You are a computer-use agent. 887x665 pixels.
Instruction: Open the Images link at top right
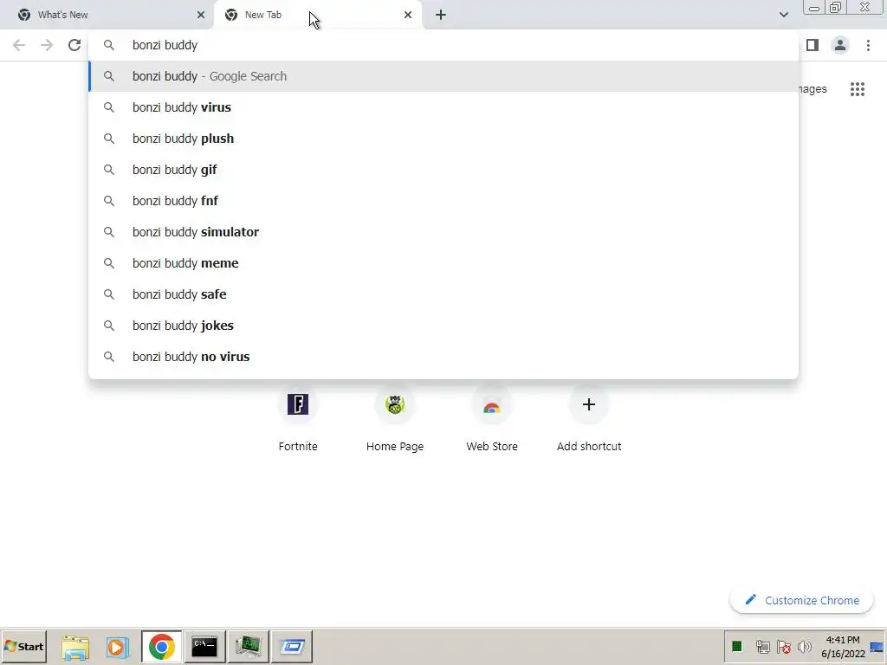click(x=813, y=89)
